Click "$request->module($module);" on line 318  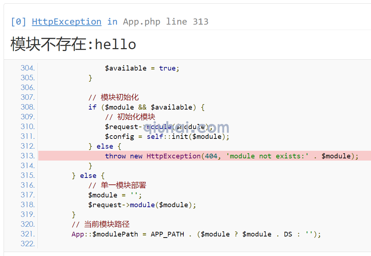[142, 205]
